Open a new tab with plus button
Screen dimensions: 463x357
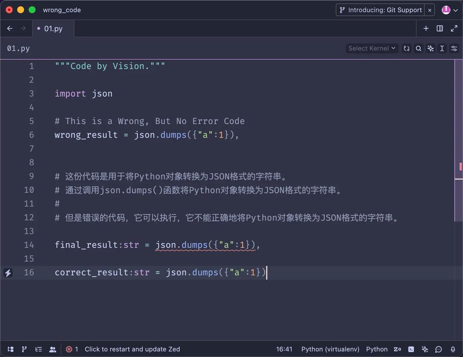coord(426,29)
